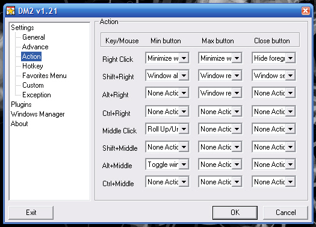The width and height of the screenshot is (316, 227).
Task: Open Right Click Close button dropdown
Action: point(290,58)
